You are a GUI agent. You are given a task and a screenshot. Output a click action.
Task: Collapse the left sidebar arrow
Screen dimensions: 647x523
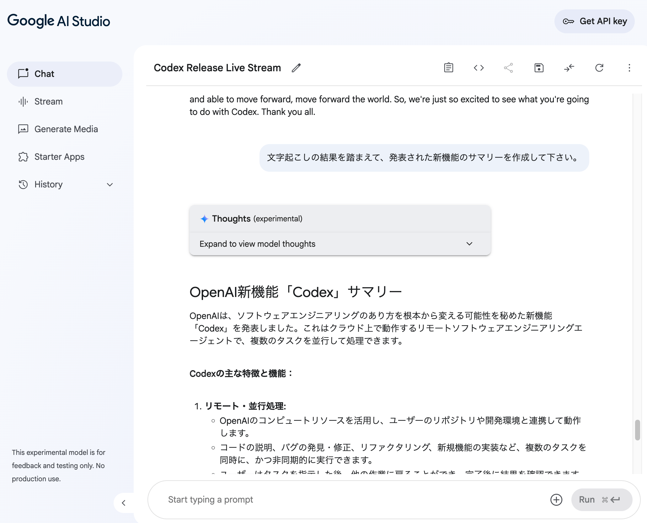point(124,503)
